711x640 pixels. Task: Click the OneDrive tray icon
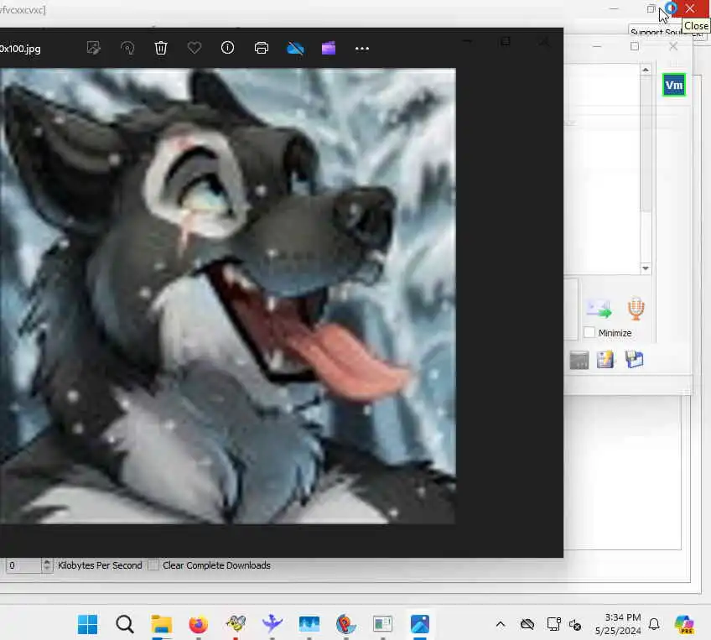coord(527,625)
